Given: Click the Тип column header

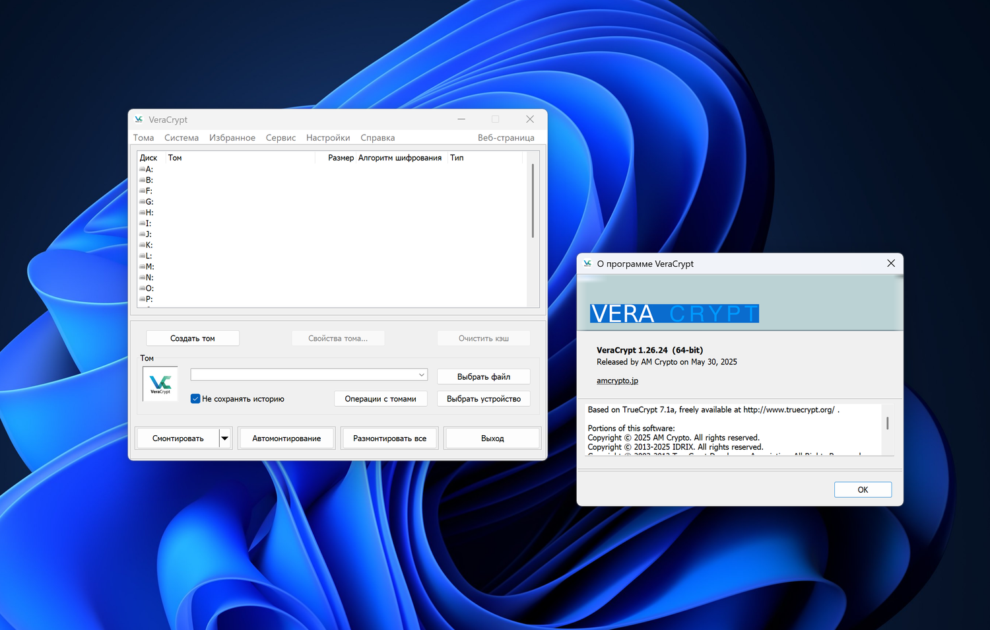Looking at the screenshot, I should (x=457, y=158).
